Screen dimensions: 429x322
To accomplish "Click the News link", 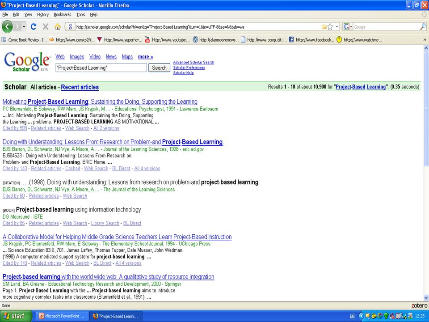I will 111,57.
